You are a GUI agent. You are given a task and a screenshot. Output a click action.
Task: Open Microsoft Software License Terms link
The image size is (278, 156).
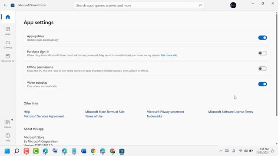(x=231, y=112)
